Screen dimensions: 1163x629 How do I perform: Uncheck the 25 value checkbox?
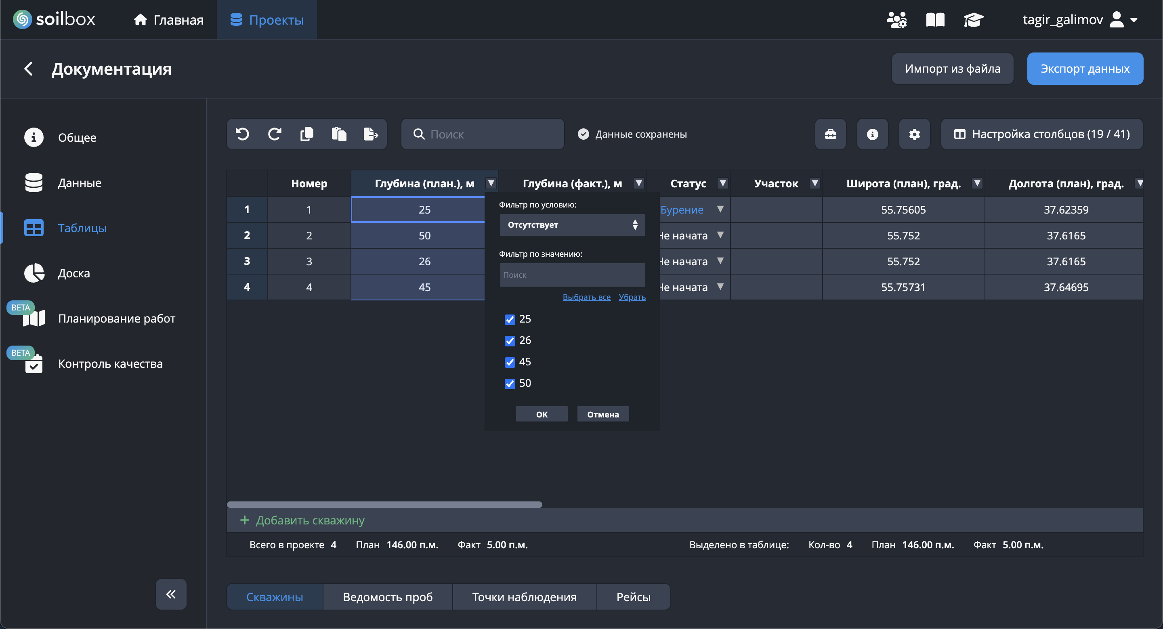pyautogui.click(x=510, y=319)
